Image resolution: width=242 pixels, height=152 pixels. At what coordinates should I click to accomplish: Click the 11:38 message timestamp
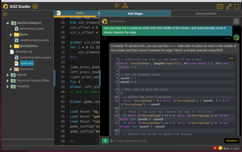pyautogui.click(x=227, y=38)
